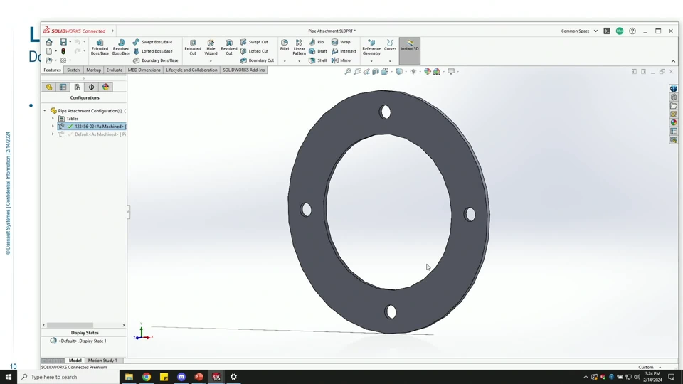Select Boundary Cut

point(257,60)
